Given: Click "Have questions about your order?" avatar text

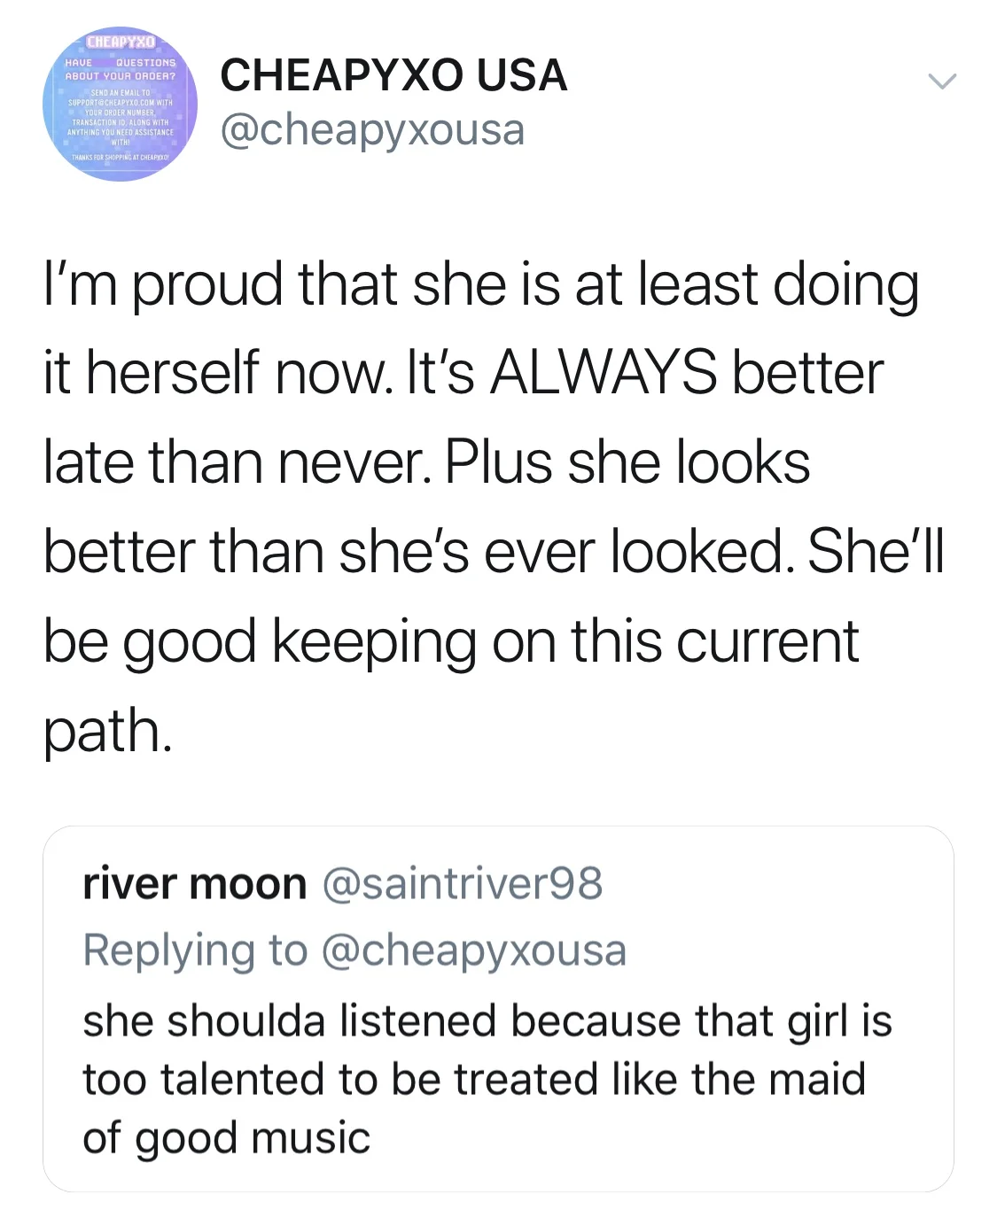Looking at the screenshot, I should pos(121,69).
